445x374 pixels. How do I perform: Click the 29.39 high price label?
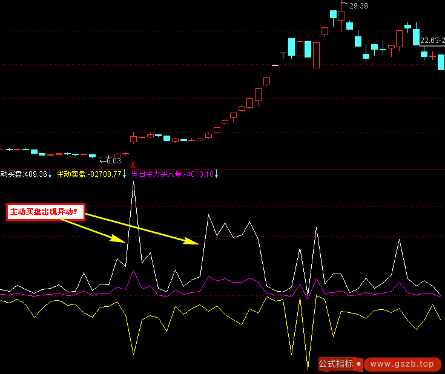(x=359, y=6)
